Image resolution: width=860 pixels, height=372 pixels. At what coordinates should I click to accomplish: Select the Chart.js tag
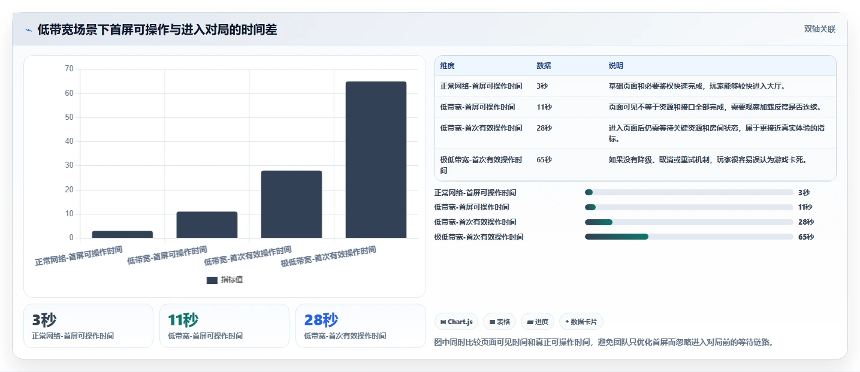click(x=456, y=322)
